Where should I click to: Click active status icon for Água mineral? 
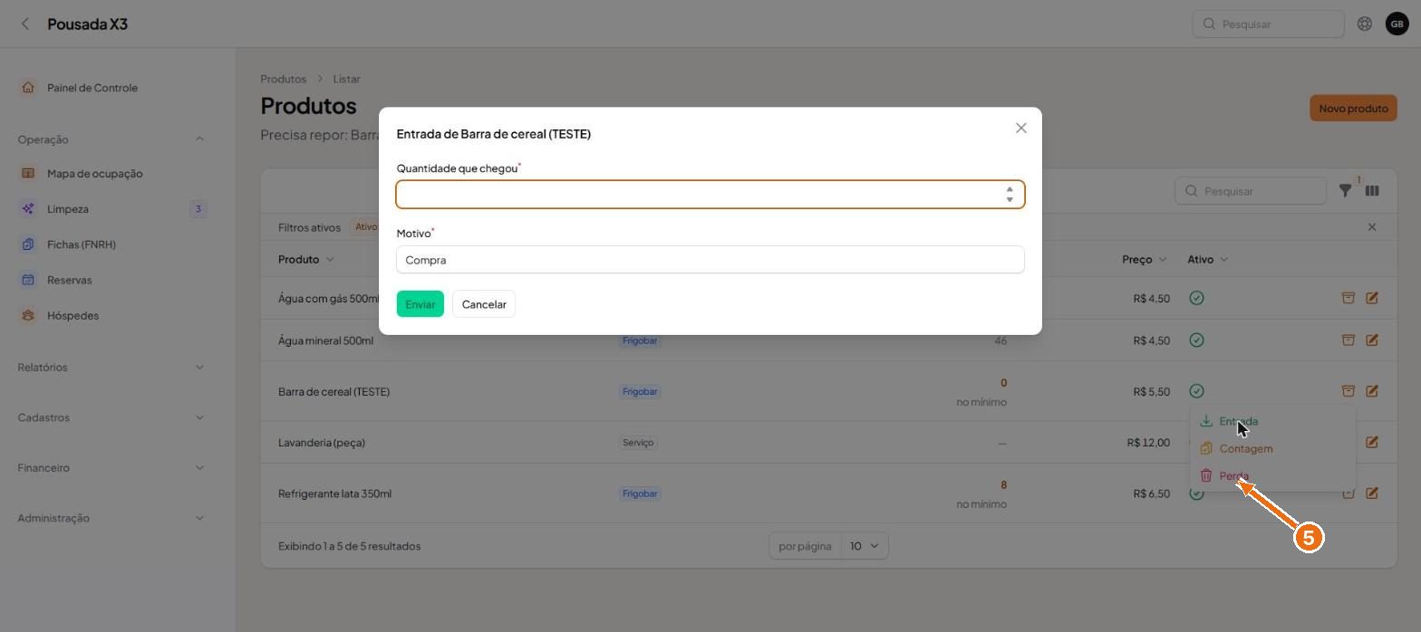coord(1196,340)
